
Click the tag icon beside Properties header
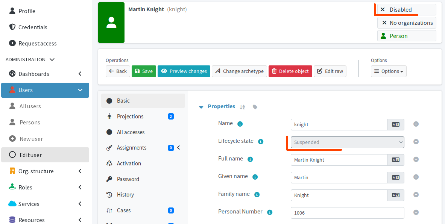[255, 107]
